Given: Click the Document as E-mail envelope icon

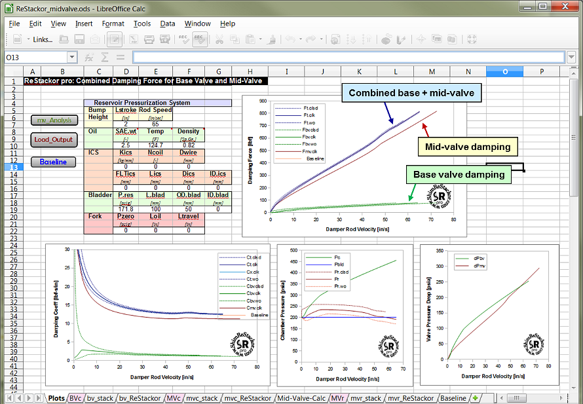Looking at the screenshot, I should tap(95, 39).
